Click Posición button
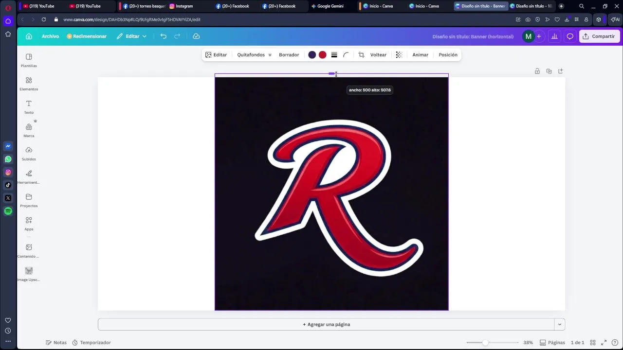623x350 pixels. pos(448,55)
